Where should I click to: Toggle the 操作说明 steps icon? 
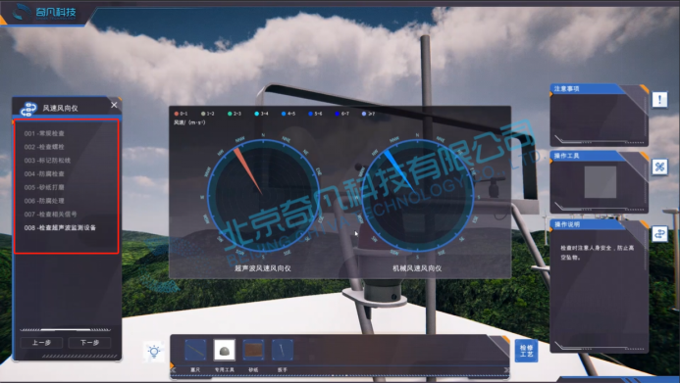(x=659, y=234)
